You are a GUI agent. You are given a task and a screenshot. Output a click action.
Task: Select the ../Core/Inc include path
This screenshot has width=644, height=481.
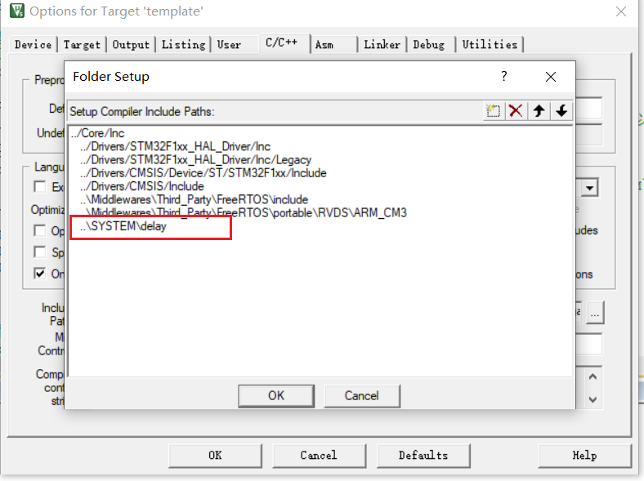tap(97, 133)
